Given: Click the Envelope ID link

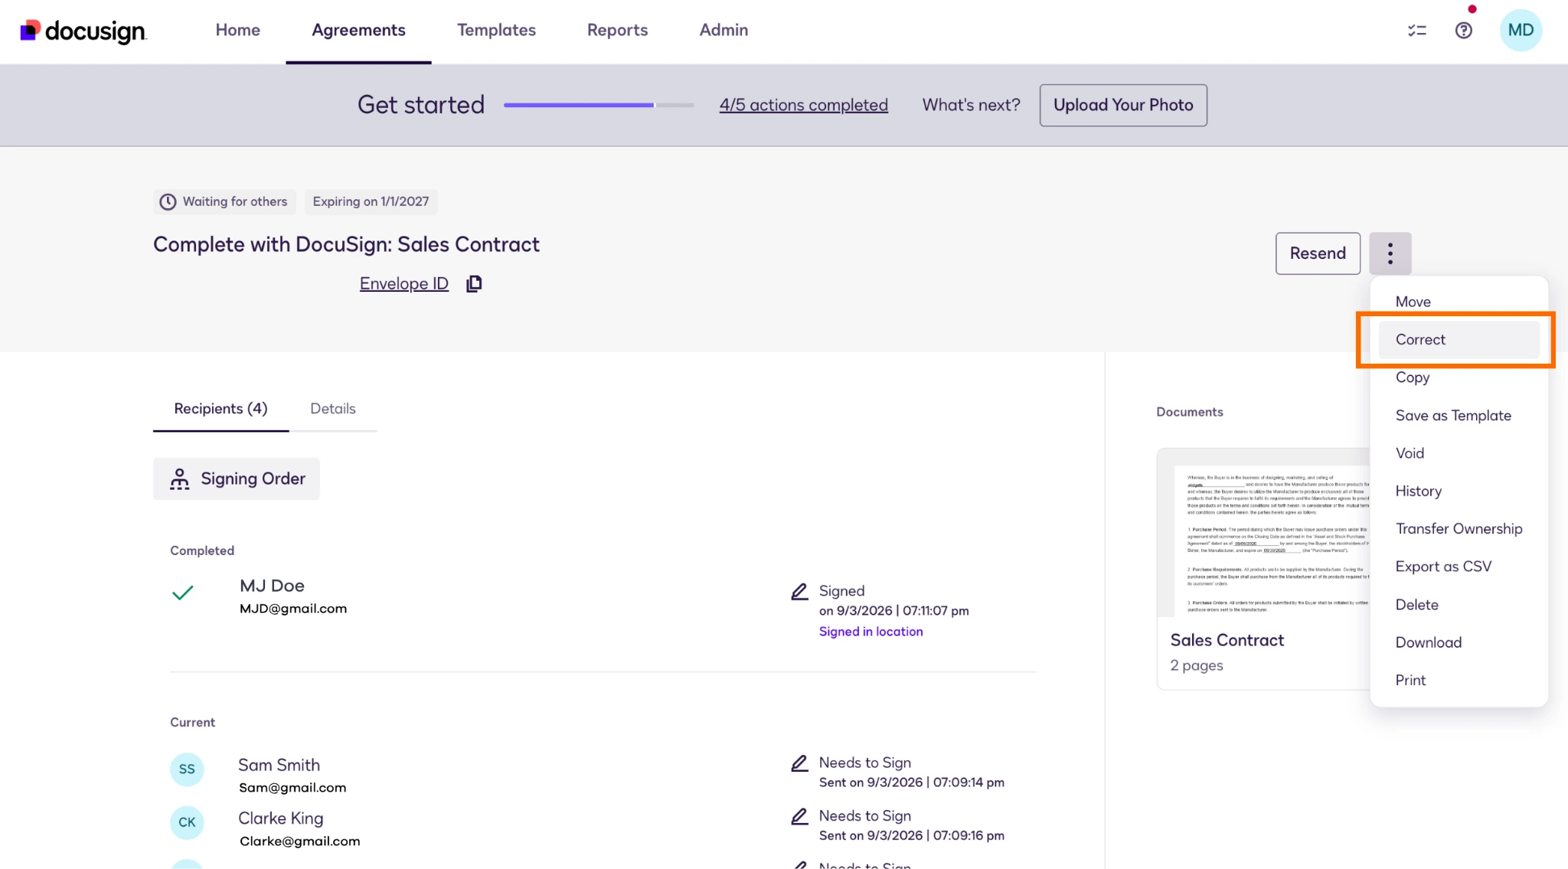Looking at the screenshot, I should point(404,284).
